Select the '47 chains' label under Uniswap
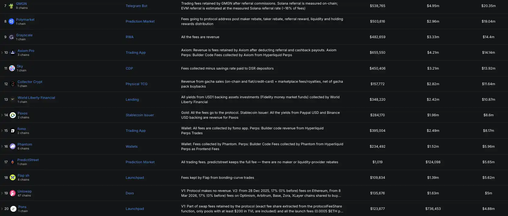 click(x=24, y=196)
